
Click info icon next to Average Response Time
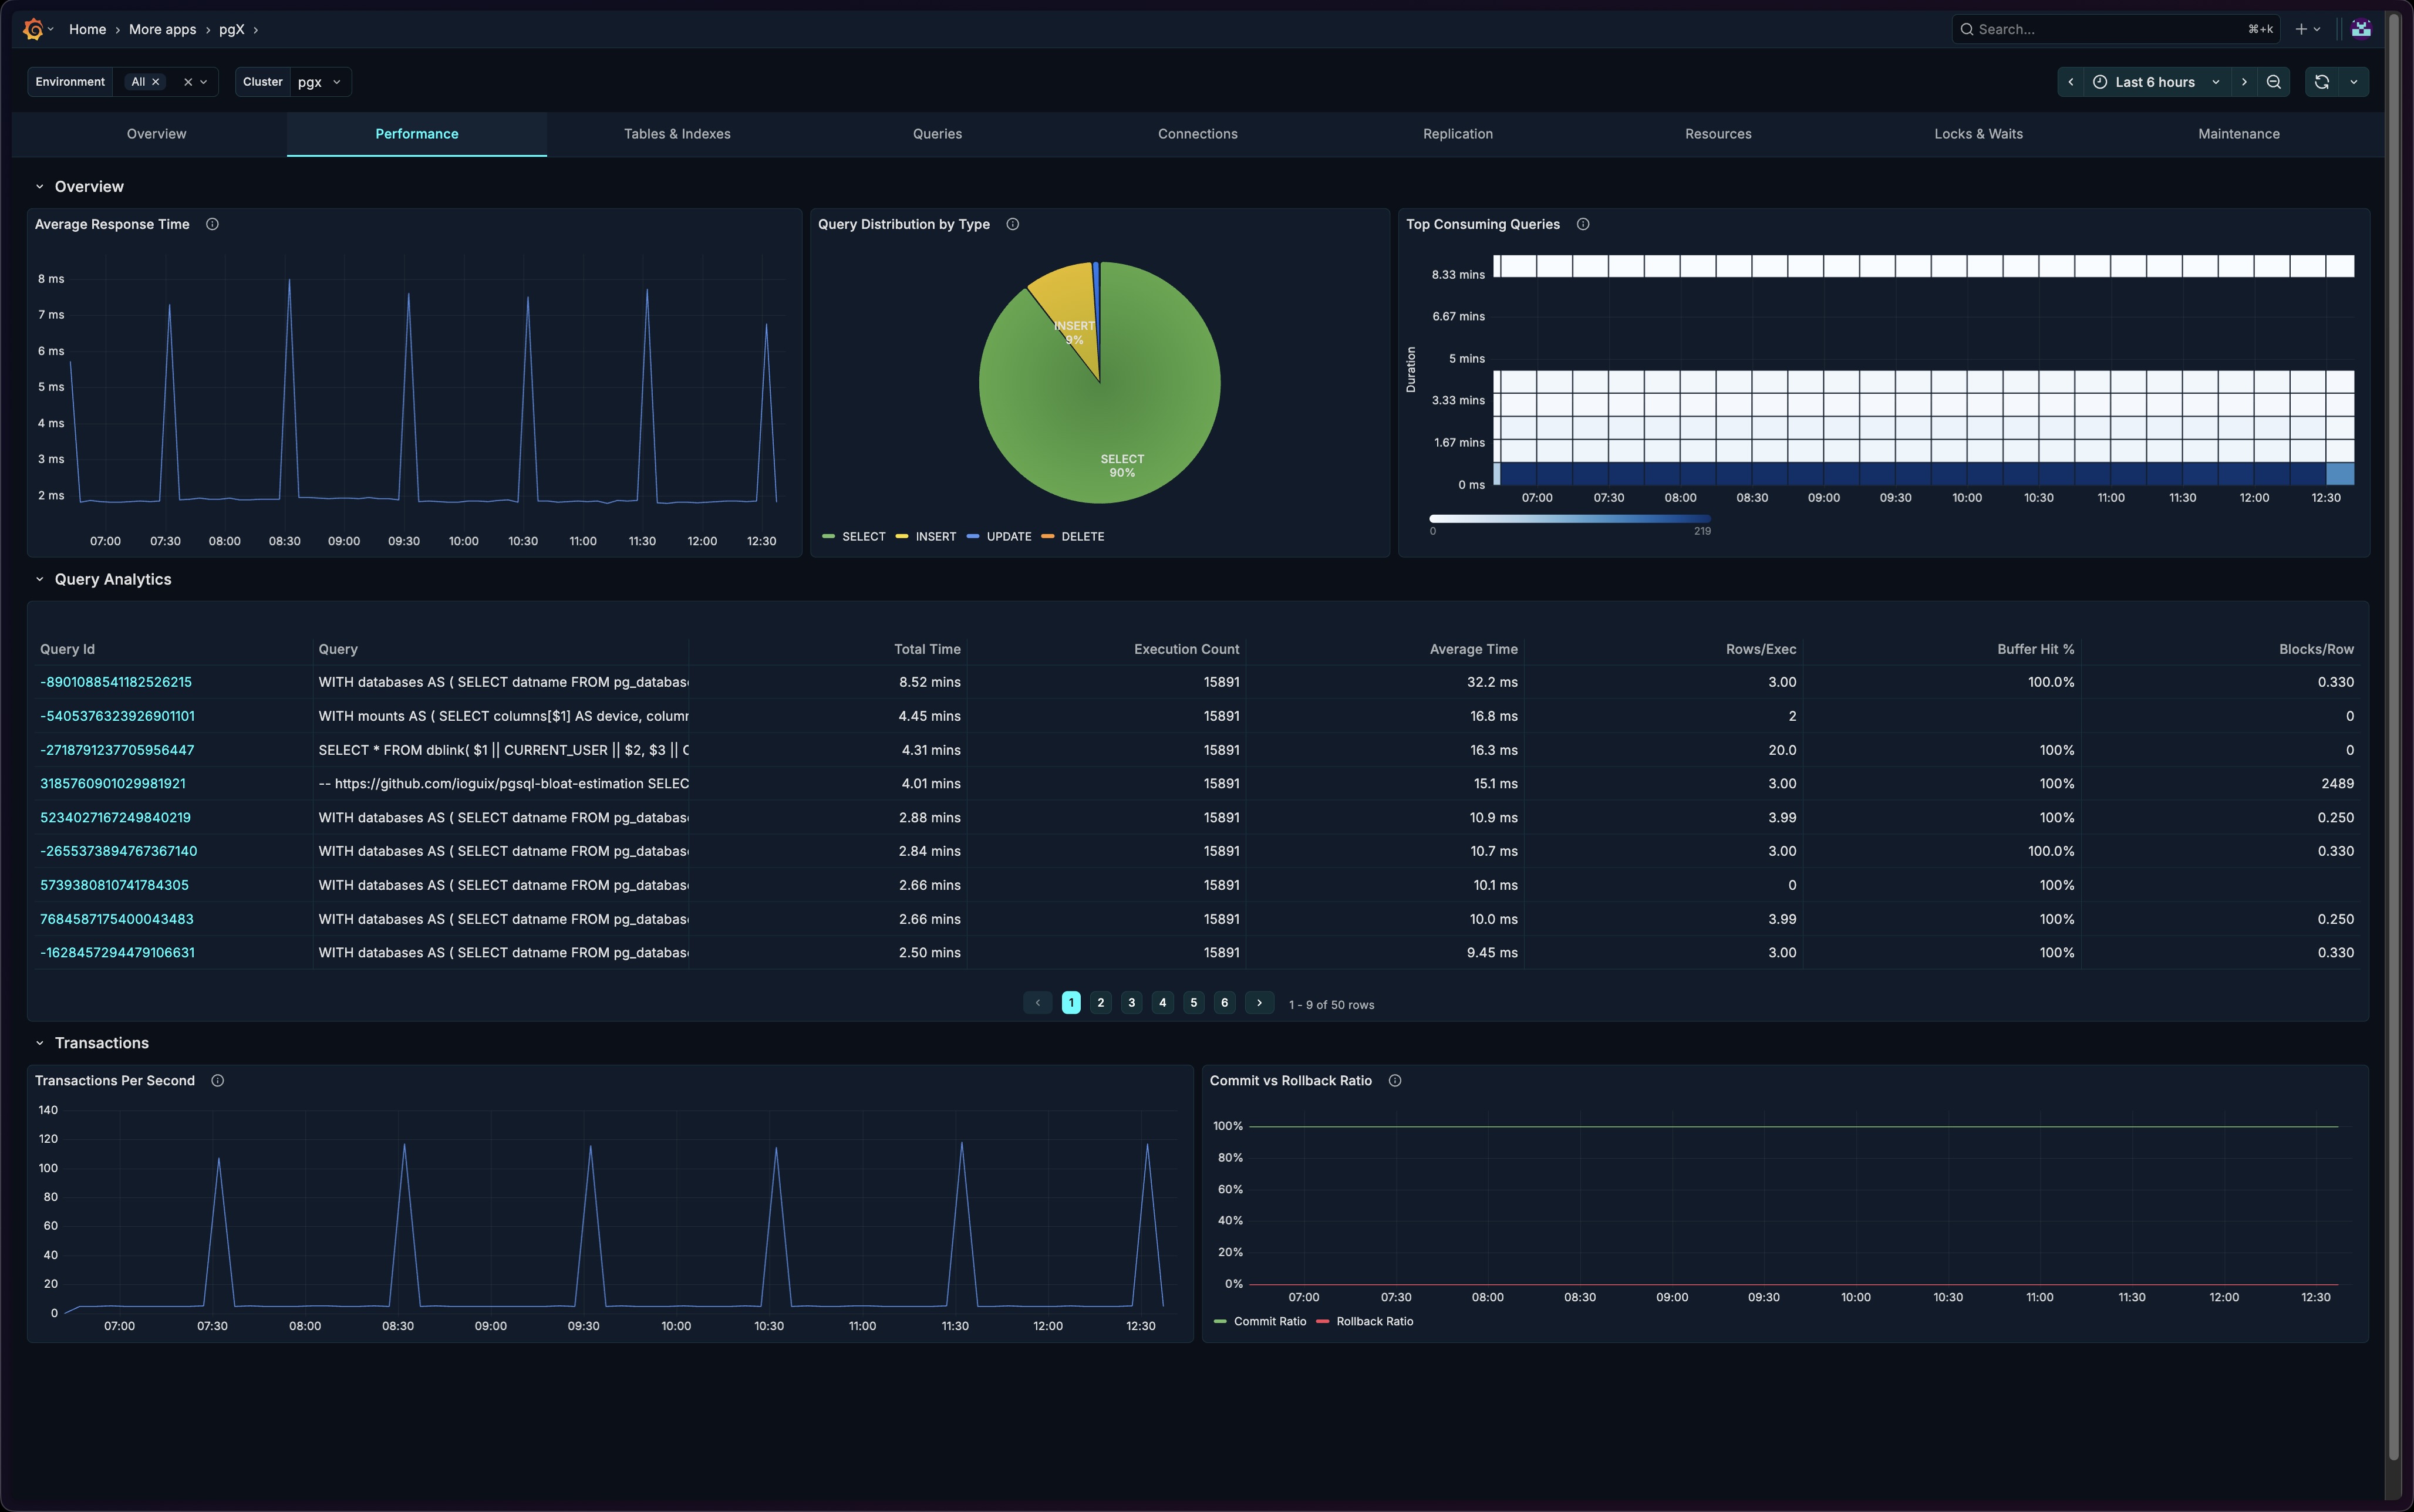(212, 224)
